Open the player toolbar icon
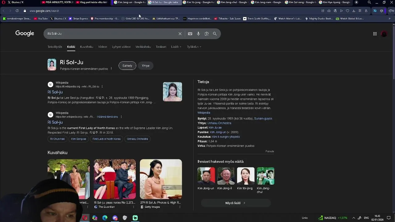This screenshot has height=222, width=395. point(341,11)
